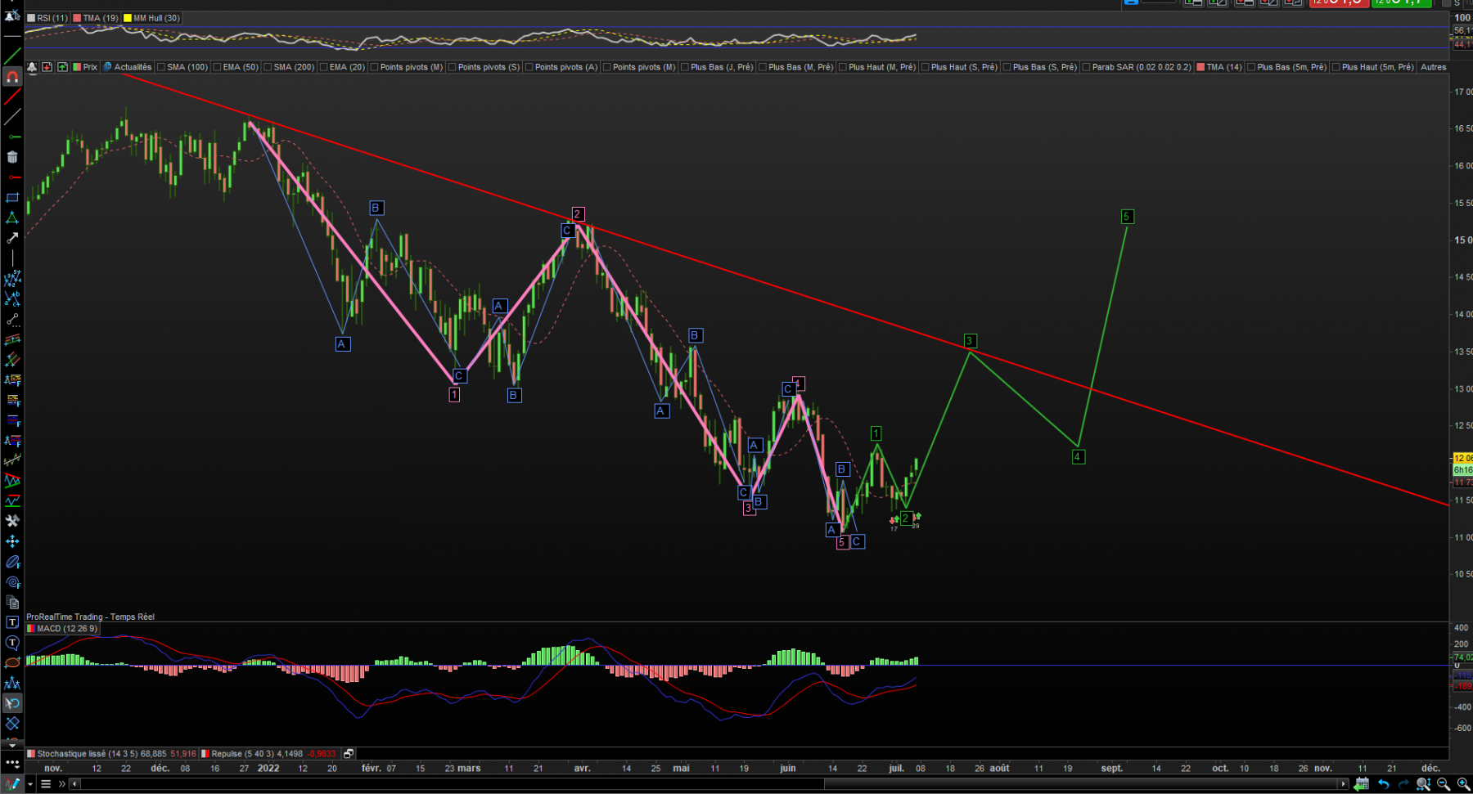Select the magnet snap tool
This screenshot has height=794, width=1473.
click(x=12, y=77)
